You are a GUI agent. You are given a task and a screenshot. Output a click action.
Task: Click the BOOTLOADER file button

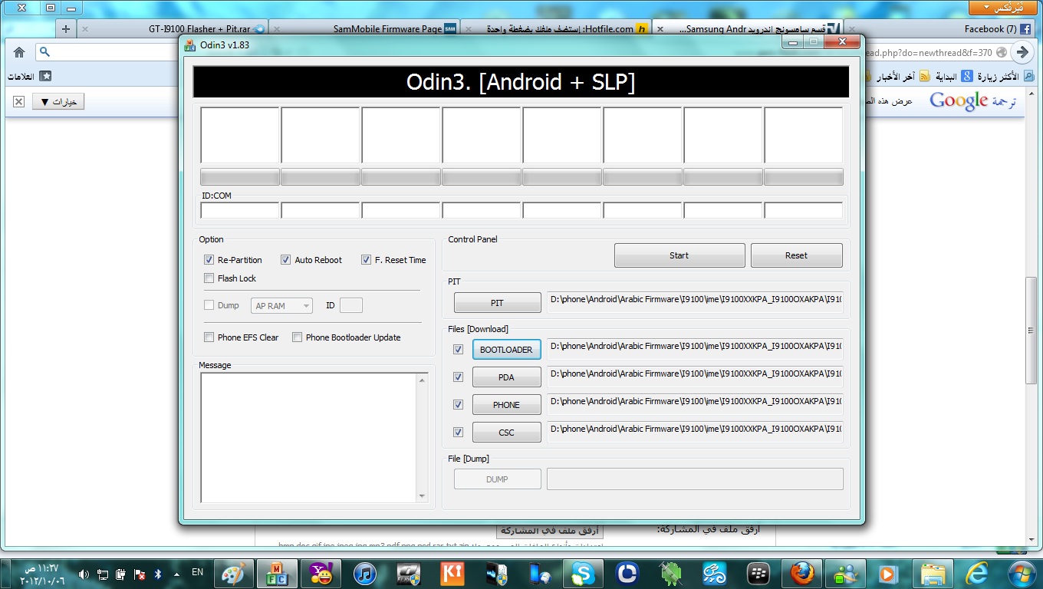tap(506, 350)
